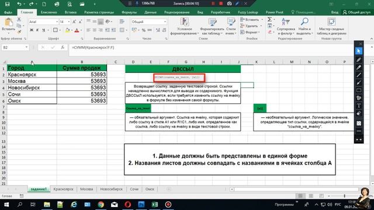
Task: Add a new sheet with plus button
Action: pyautogui.click(x=169, y=189)
